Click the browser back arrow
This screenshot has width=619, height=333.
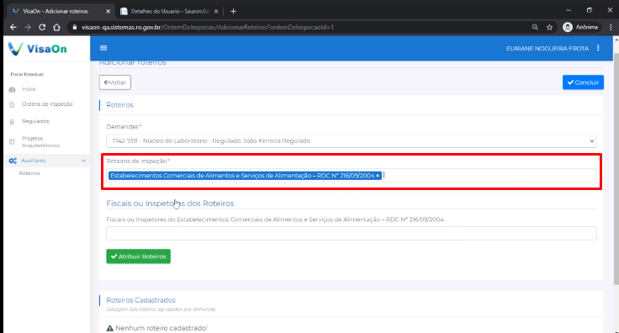13,27
